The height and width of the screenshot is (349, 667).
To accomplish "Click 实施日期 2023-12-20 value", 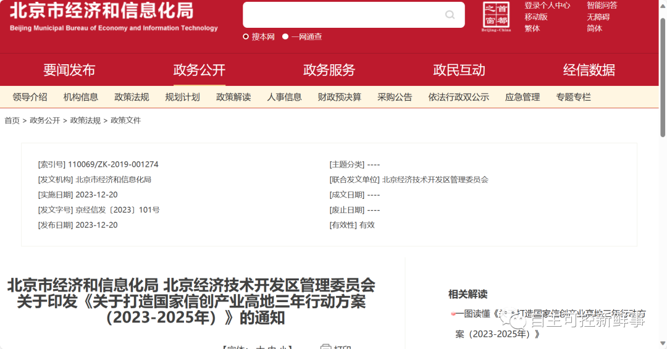I will coord(96,195).
